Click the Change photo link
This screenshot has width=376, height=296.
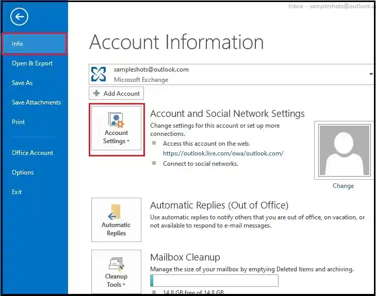343,186
